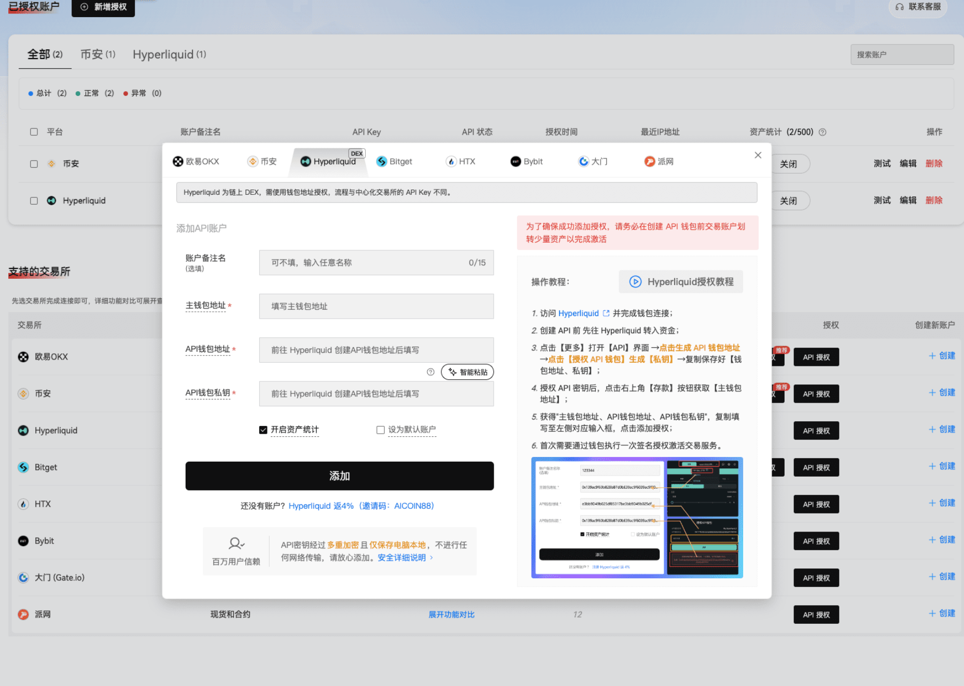
Task: Toggle 关闭 switch in Hyperliquid row
Action: (789, 201)
